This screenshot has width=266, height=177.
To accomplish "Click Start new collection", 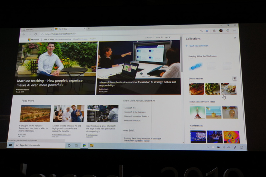I will 197,46.
